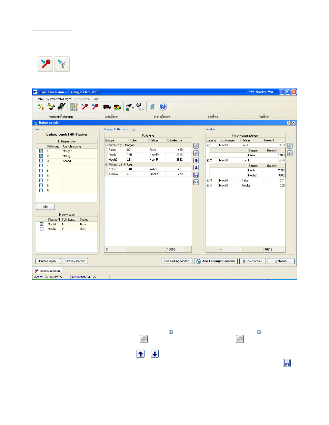Viewport: 329px width, 425px height.
Task: Open the feed bowl rations toolbar icon
Action: point(51,107)
